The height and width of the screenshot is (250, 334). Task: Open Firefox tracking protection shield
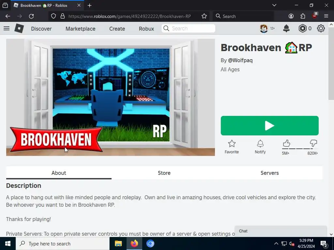tap(53, 16)
